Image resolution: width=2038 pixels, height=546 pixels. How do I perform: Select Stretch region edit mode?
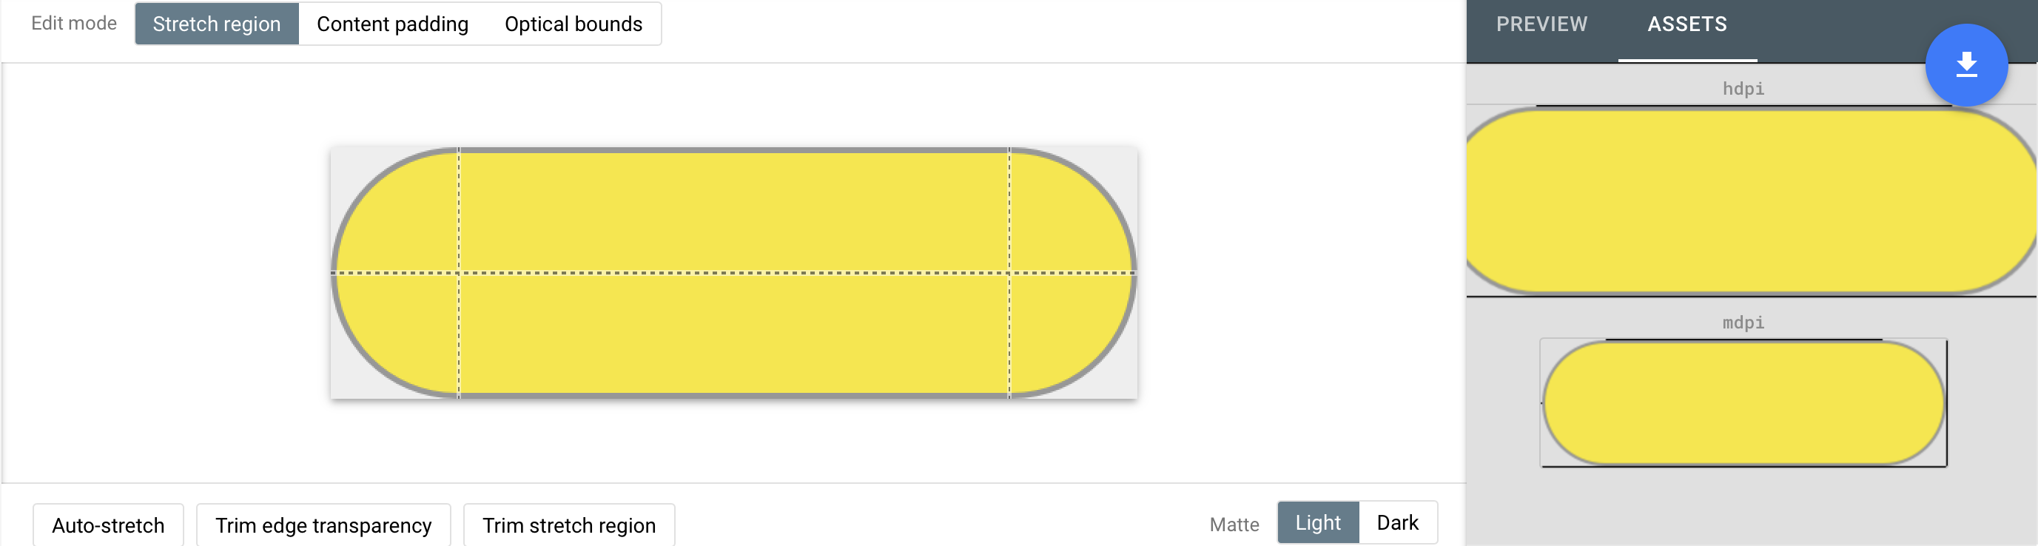[x=217, y=24]
